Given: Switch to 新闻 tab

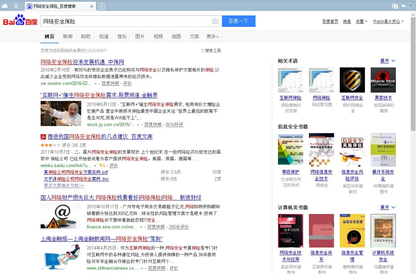Looking at the screenshot, I should (67, 36).
